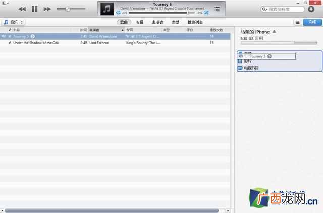
Task: Click the right arrow of horizontal scrollbar
Action: point(228,211)
